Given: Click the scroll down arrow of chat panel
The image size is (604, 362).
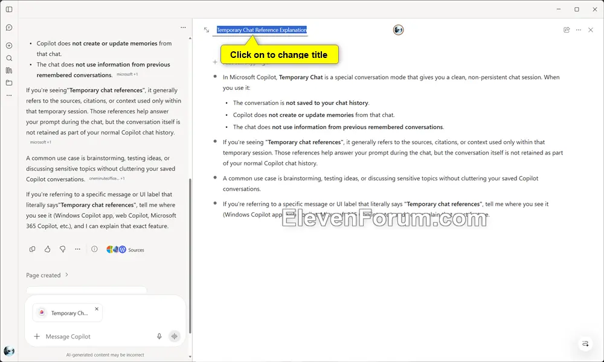Looking at the screenshot, I should [190, 357].
